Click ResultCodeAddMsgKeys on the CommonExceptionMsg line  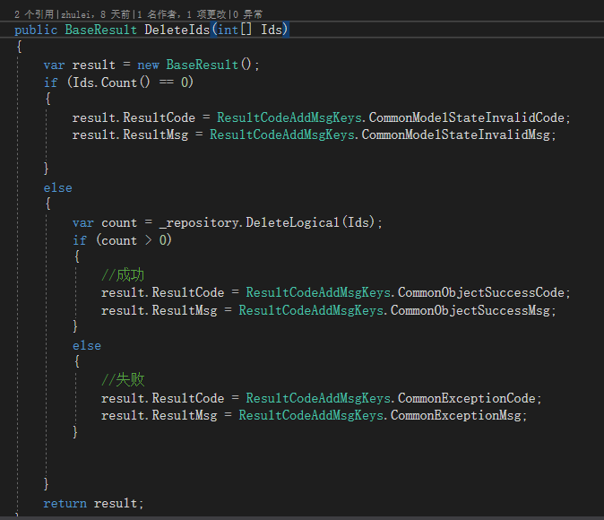(x=311, y=415)
